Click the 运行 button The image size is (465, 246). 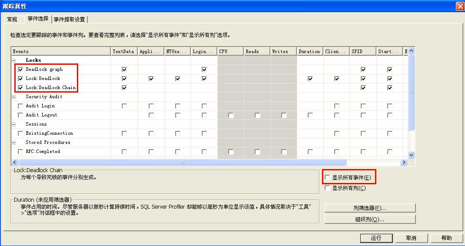point(376,238)
